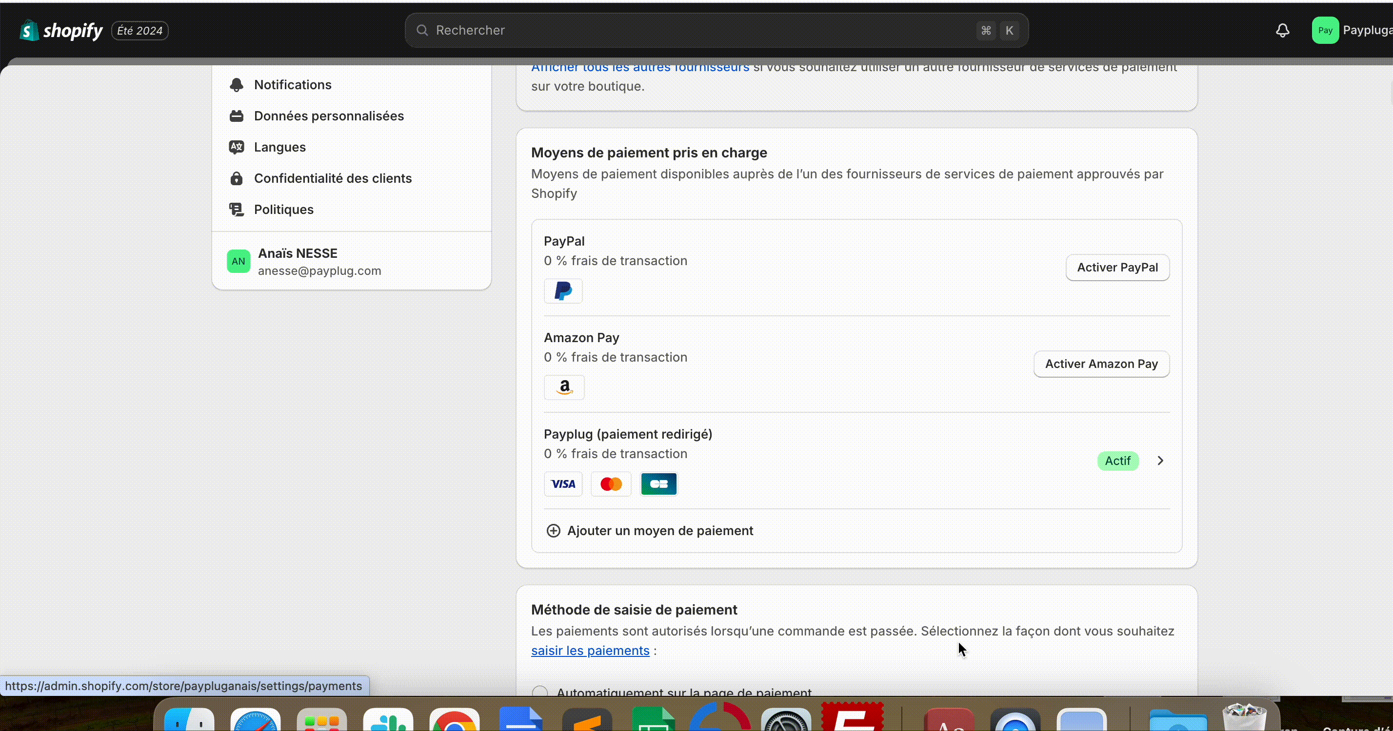Screen dimensions: 1393x731
Task: Click the Langues translation icon
Action: pos(236,147)
